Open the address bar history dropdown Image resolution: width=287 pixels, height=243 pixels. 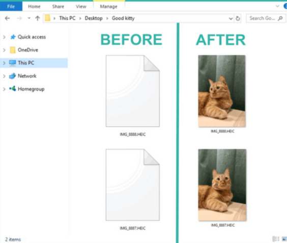pos(231,18)
